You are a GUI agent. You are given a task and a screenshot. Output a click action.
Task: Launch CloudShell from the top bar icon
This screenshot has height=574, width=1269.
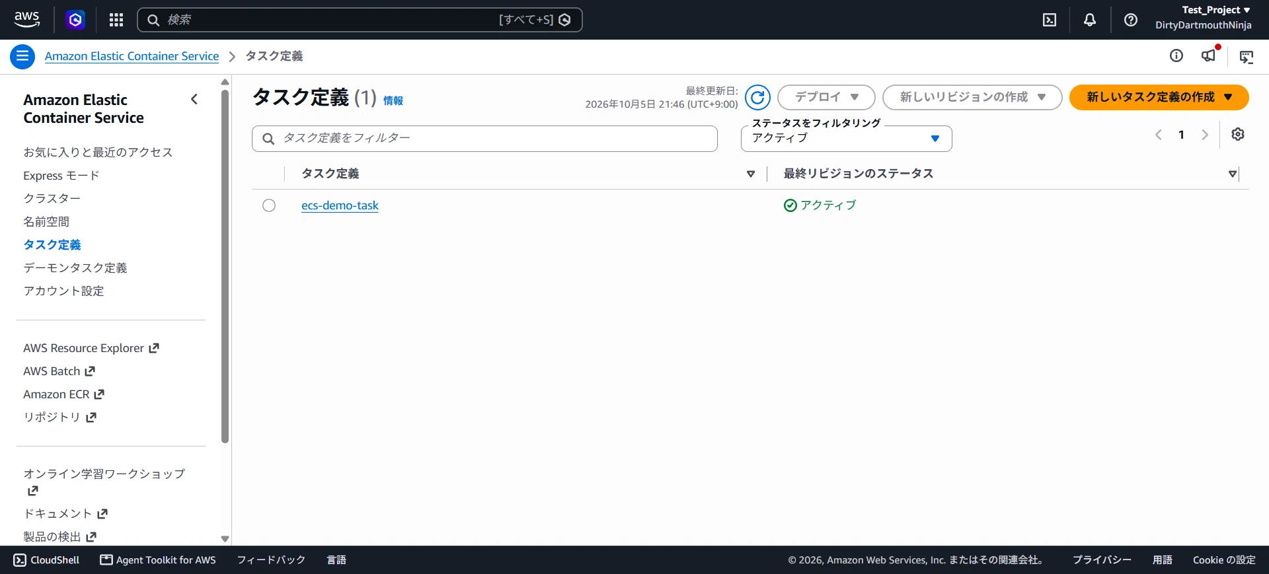1050,20
